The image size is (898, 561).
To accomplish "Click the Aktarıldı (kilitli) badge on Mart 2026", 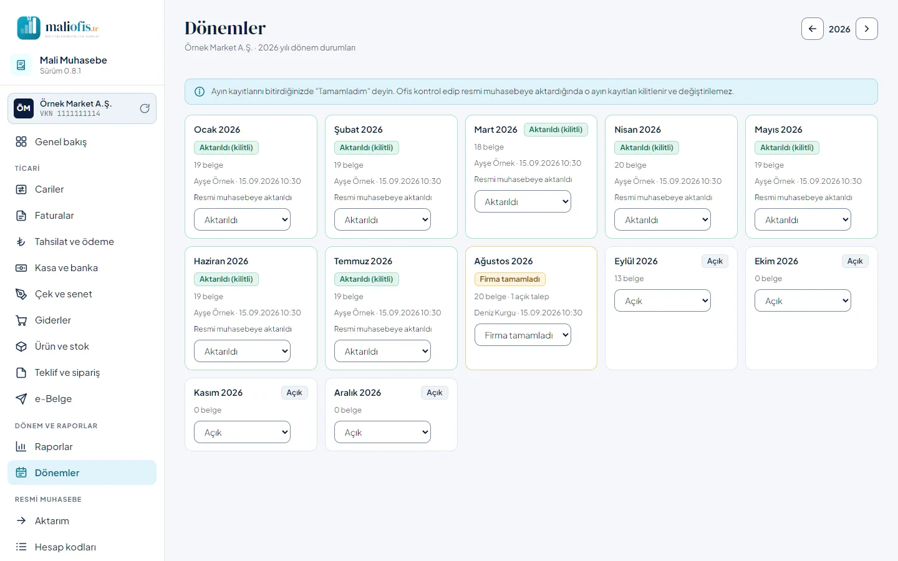I will [x=556, y=130].
